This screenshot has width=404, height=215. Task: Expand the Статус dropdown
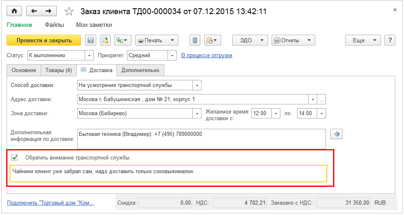[89, 55]
